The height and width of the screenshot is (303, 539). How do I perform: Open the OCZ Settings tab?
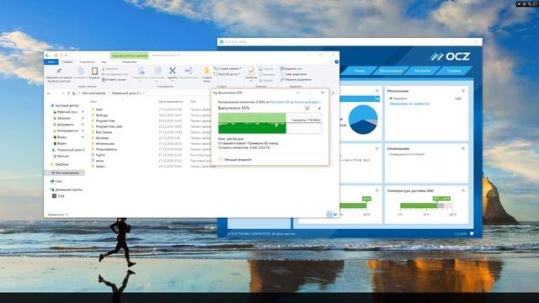pyautogui.click(x=422, y=71)
